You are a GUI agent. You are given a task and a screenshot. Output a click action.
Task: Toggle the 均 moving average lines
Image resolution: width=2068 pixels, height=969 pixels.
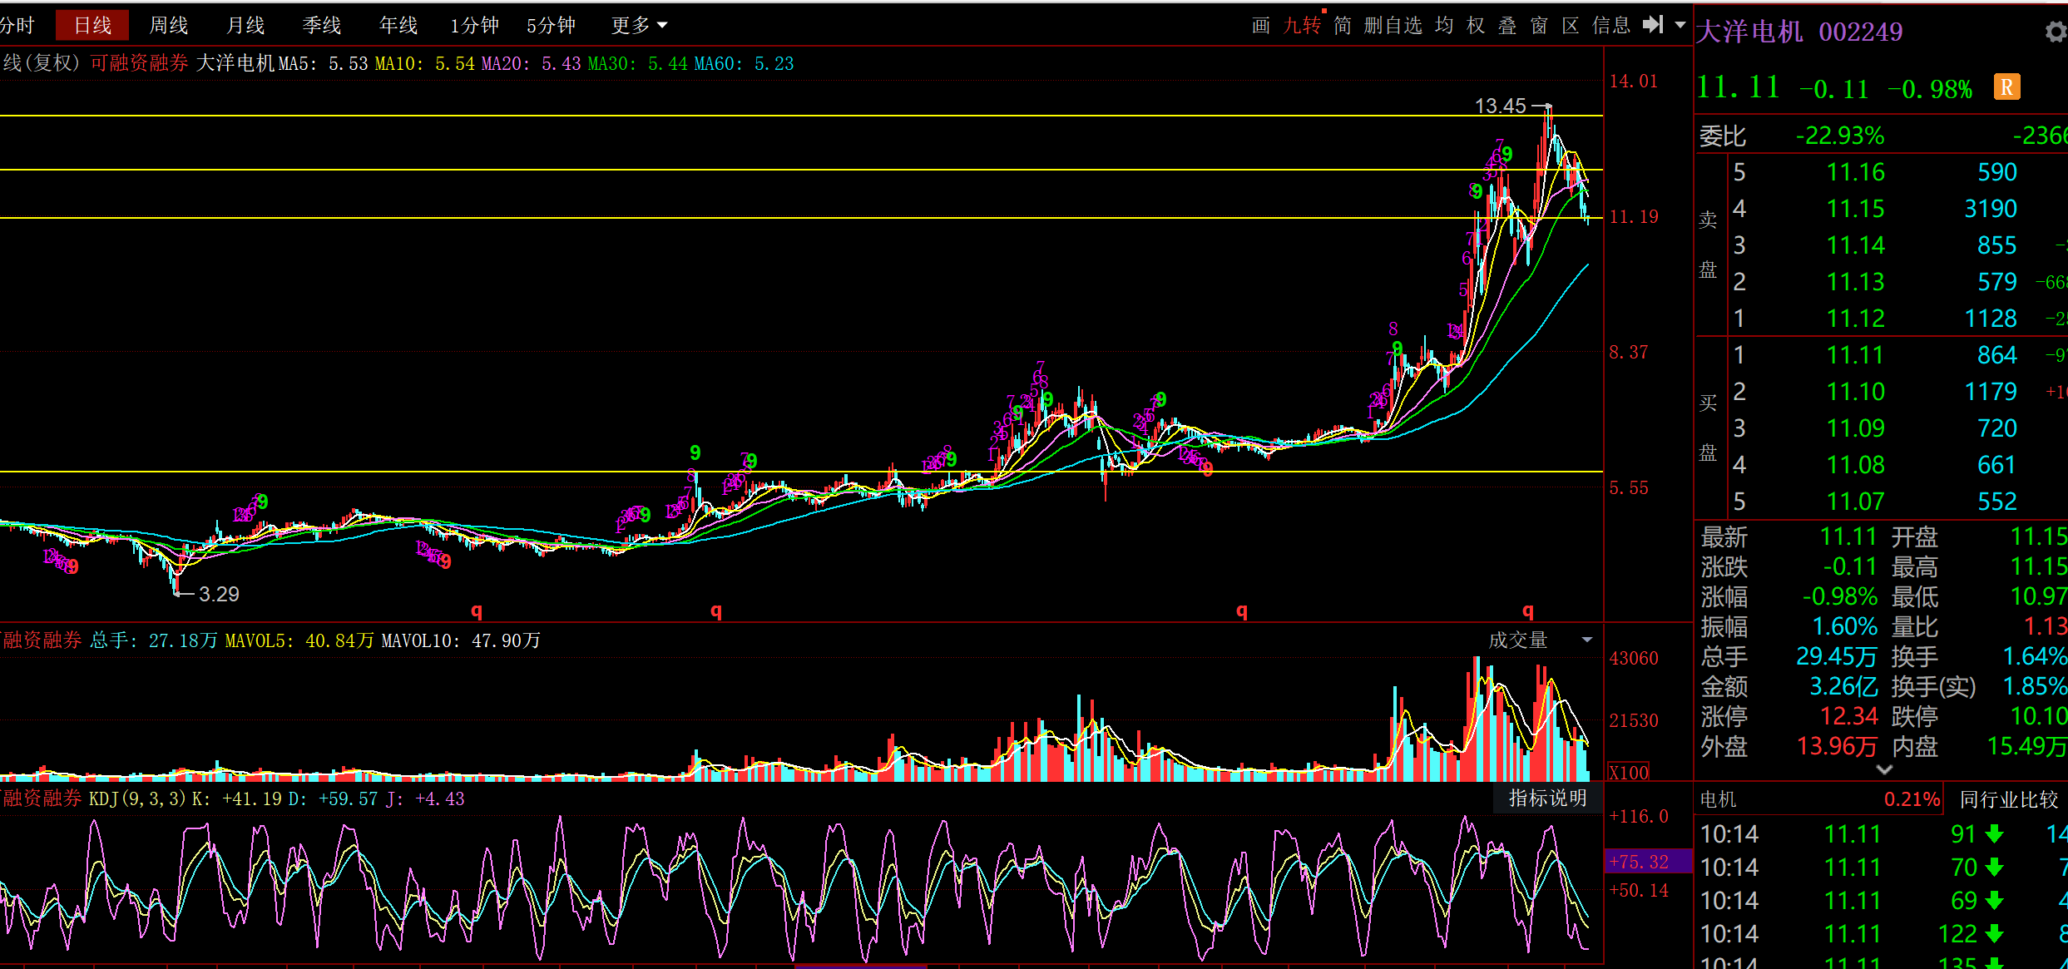click(x=1444, y=25)
